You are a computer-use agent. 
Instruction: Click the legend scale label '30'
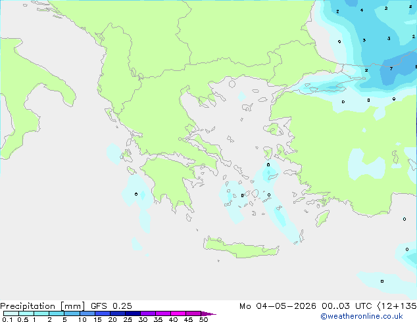point(143,319)
